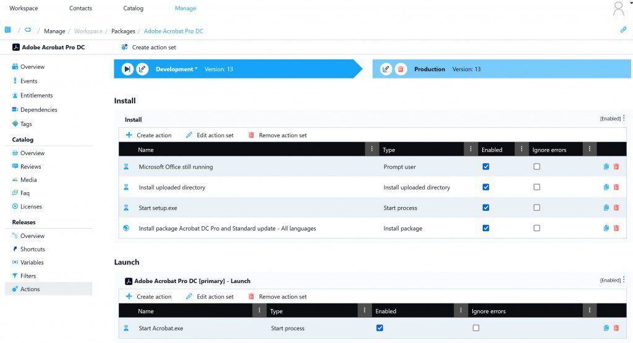Click the copy link icon at top right
633x343 pixels.
click(623, 30)
